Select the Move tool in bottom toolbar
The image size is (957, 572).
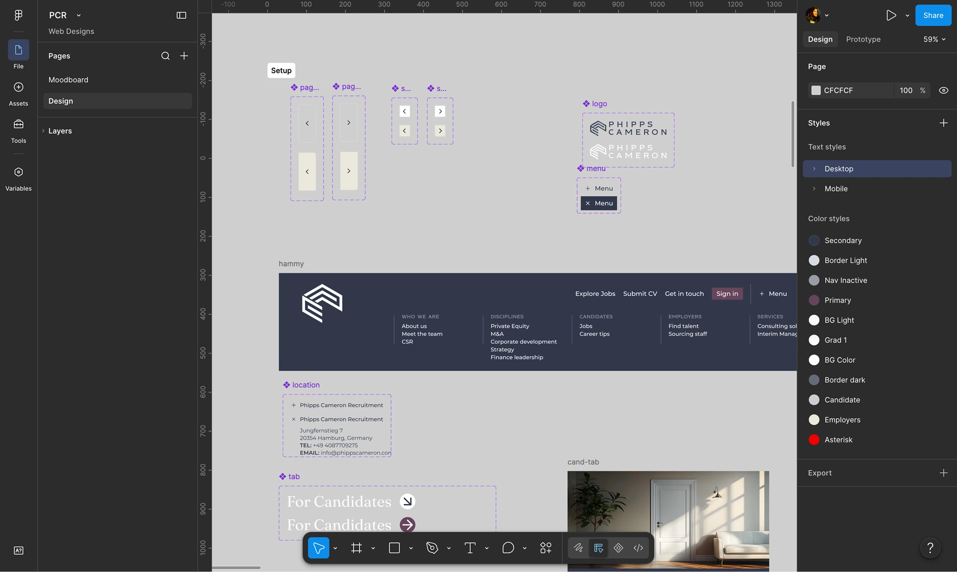(318, 548)
